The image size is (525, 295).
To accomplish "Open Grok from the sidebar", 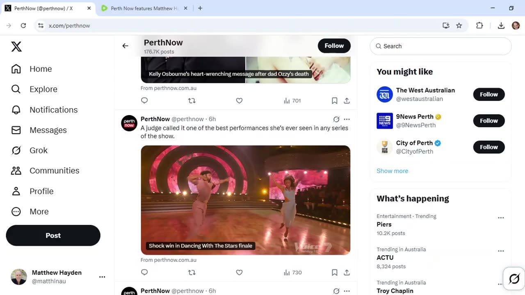I will coord(30,150).
